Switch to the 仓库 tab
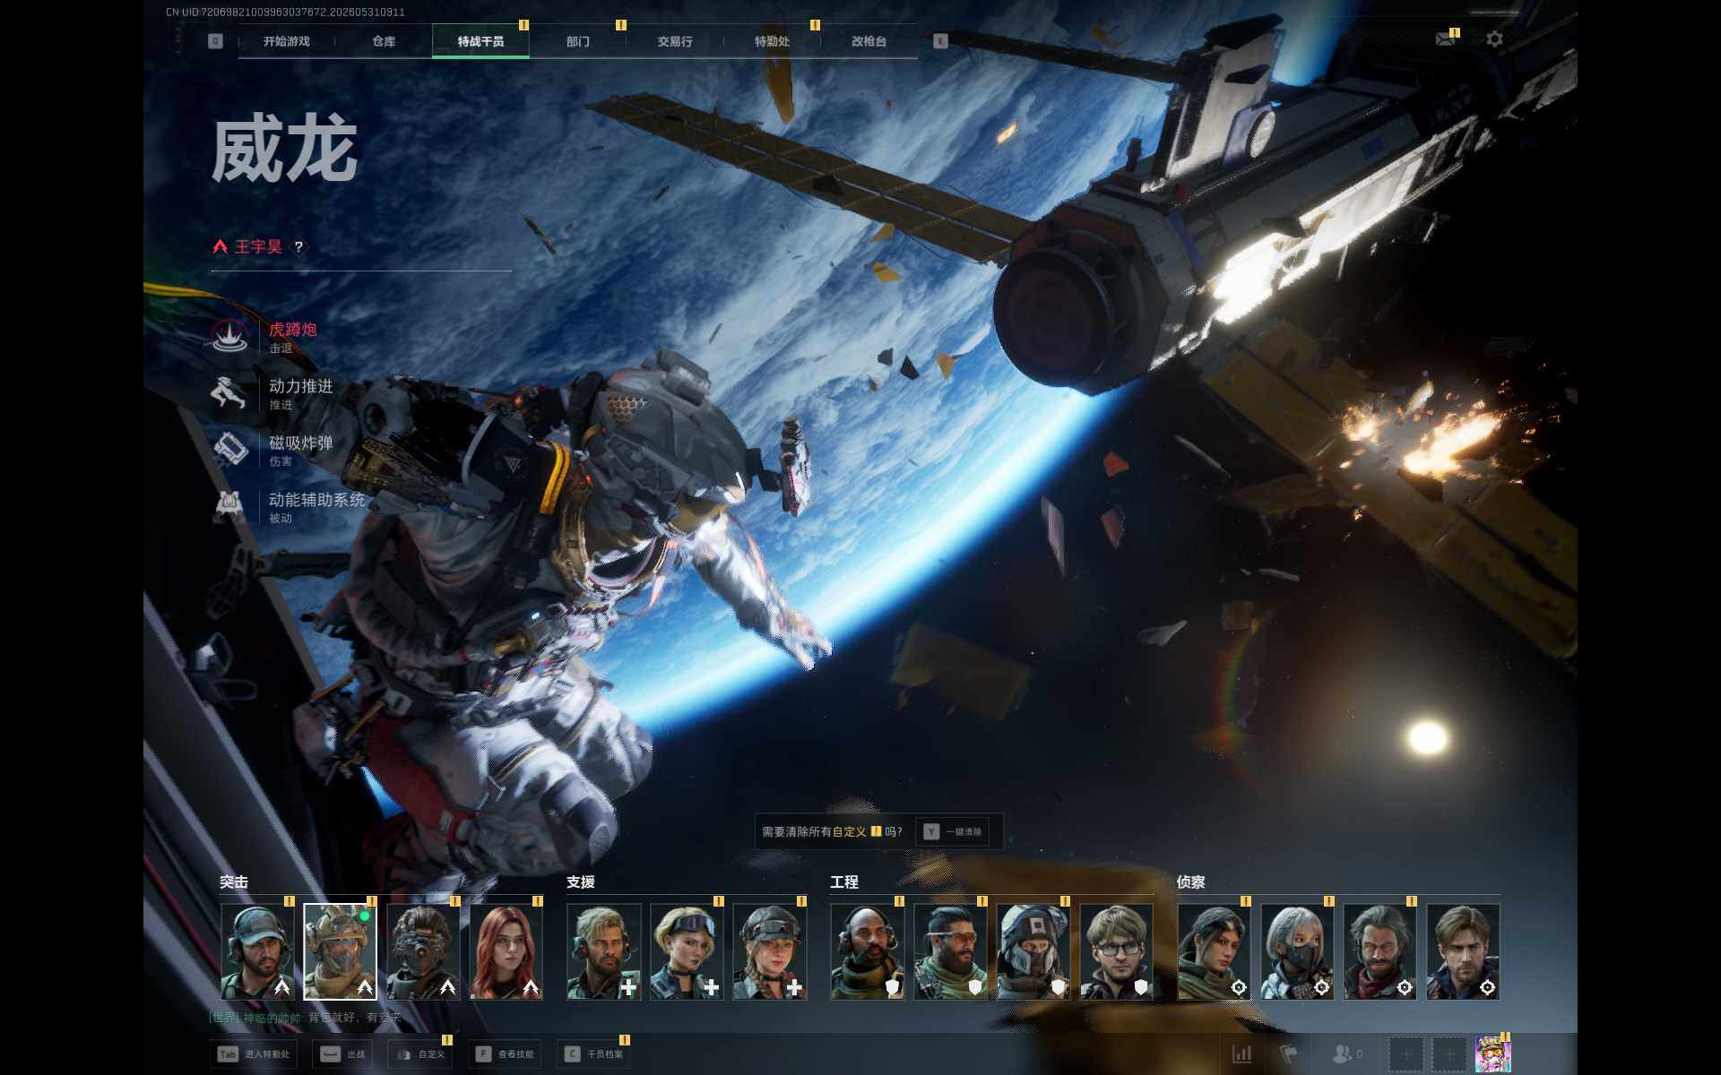This screenshot has width=1721, height=1075. (384, 41)
